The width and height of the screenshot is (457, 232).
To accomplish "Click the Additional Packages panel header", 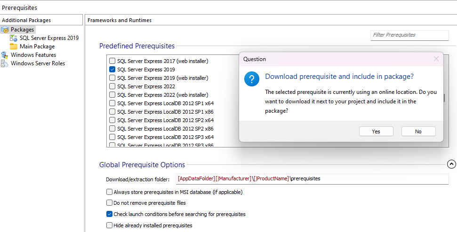I will coord(41,20).
